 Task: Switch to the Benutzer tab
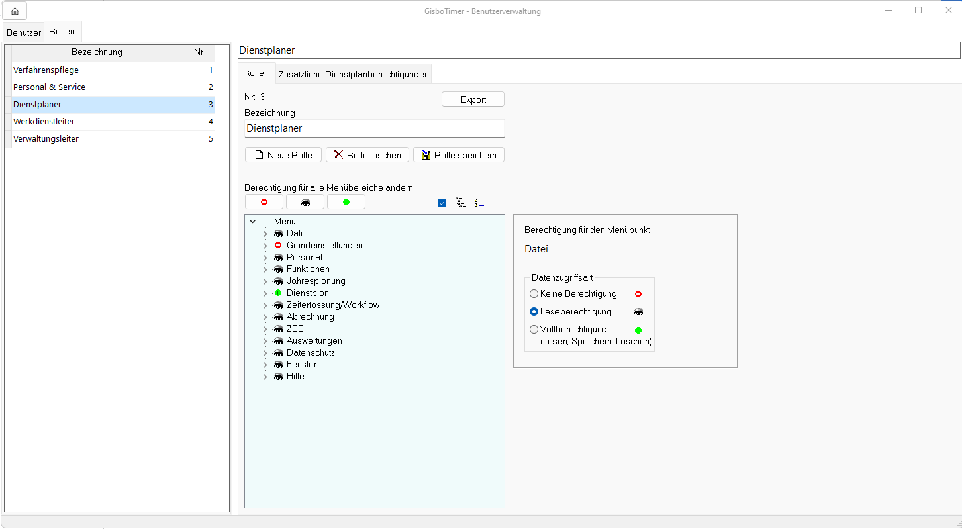coord(24,32)
